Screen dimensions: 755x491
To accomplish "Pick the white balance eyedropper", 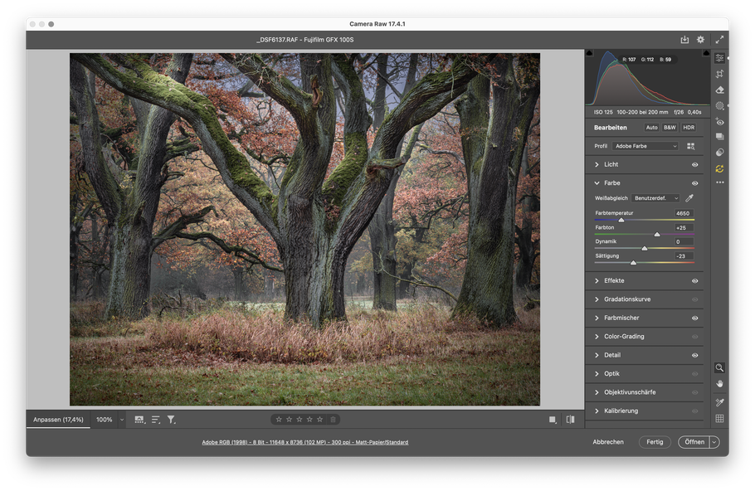I will (x=689, y=198).
